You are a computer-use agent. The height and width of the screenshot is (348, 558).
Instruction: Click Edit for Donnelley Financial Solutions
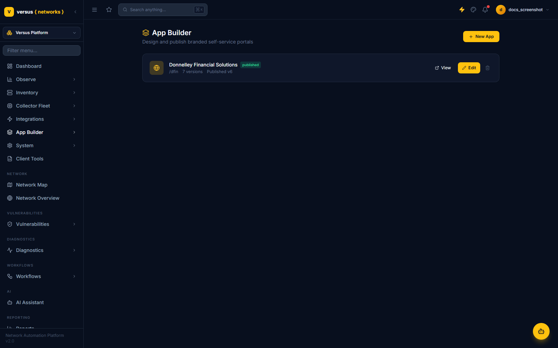tap(469, 68)
